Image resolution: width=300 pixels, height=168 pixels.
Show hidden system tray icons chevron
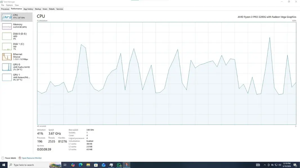click(x=265, y=165)
